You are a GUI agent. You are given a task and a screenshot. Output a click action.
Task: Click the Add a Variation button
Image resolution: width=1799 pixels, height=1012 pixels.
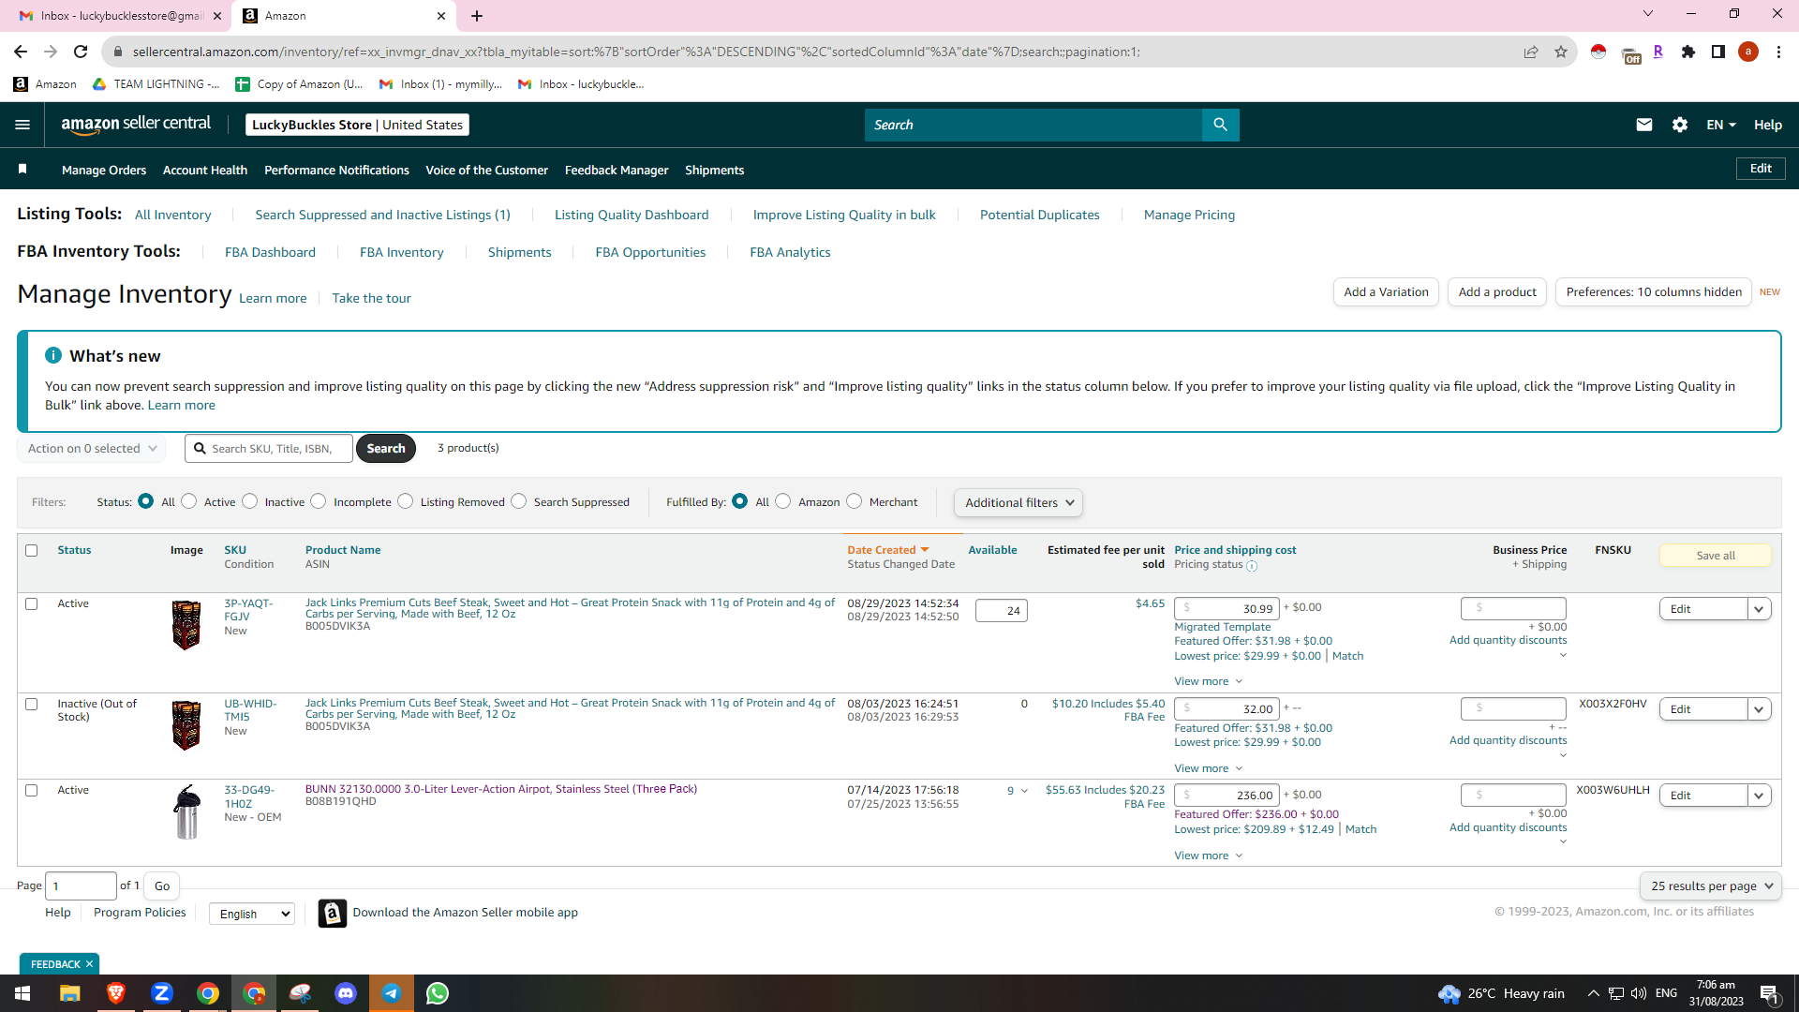point(1386,291)
